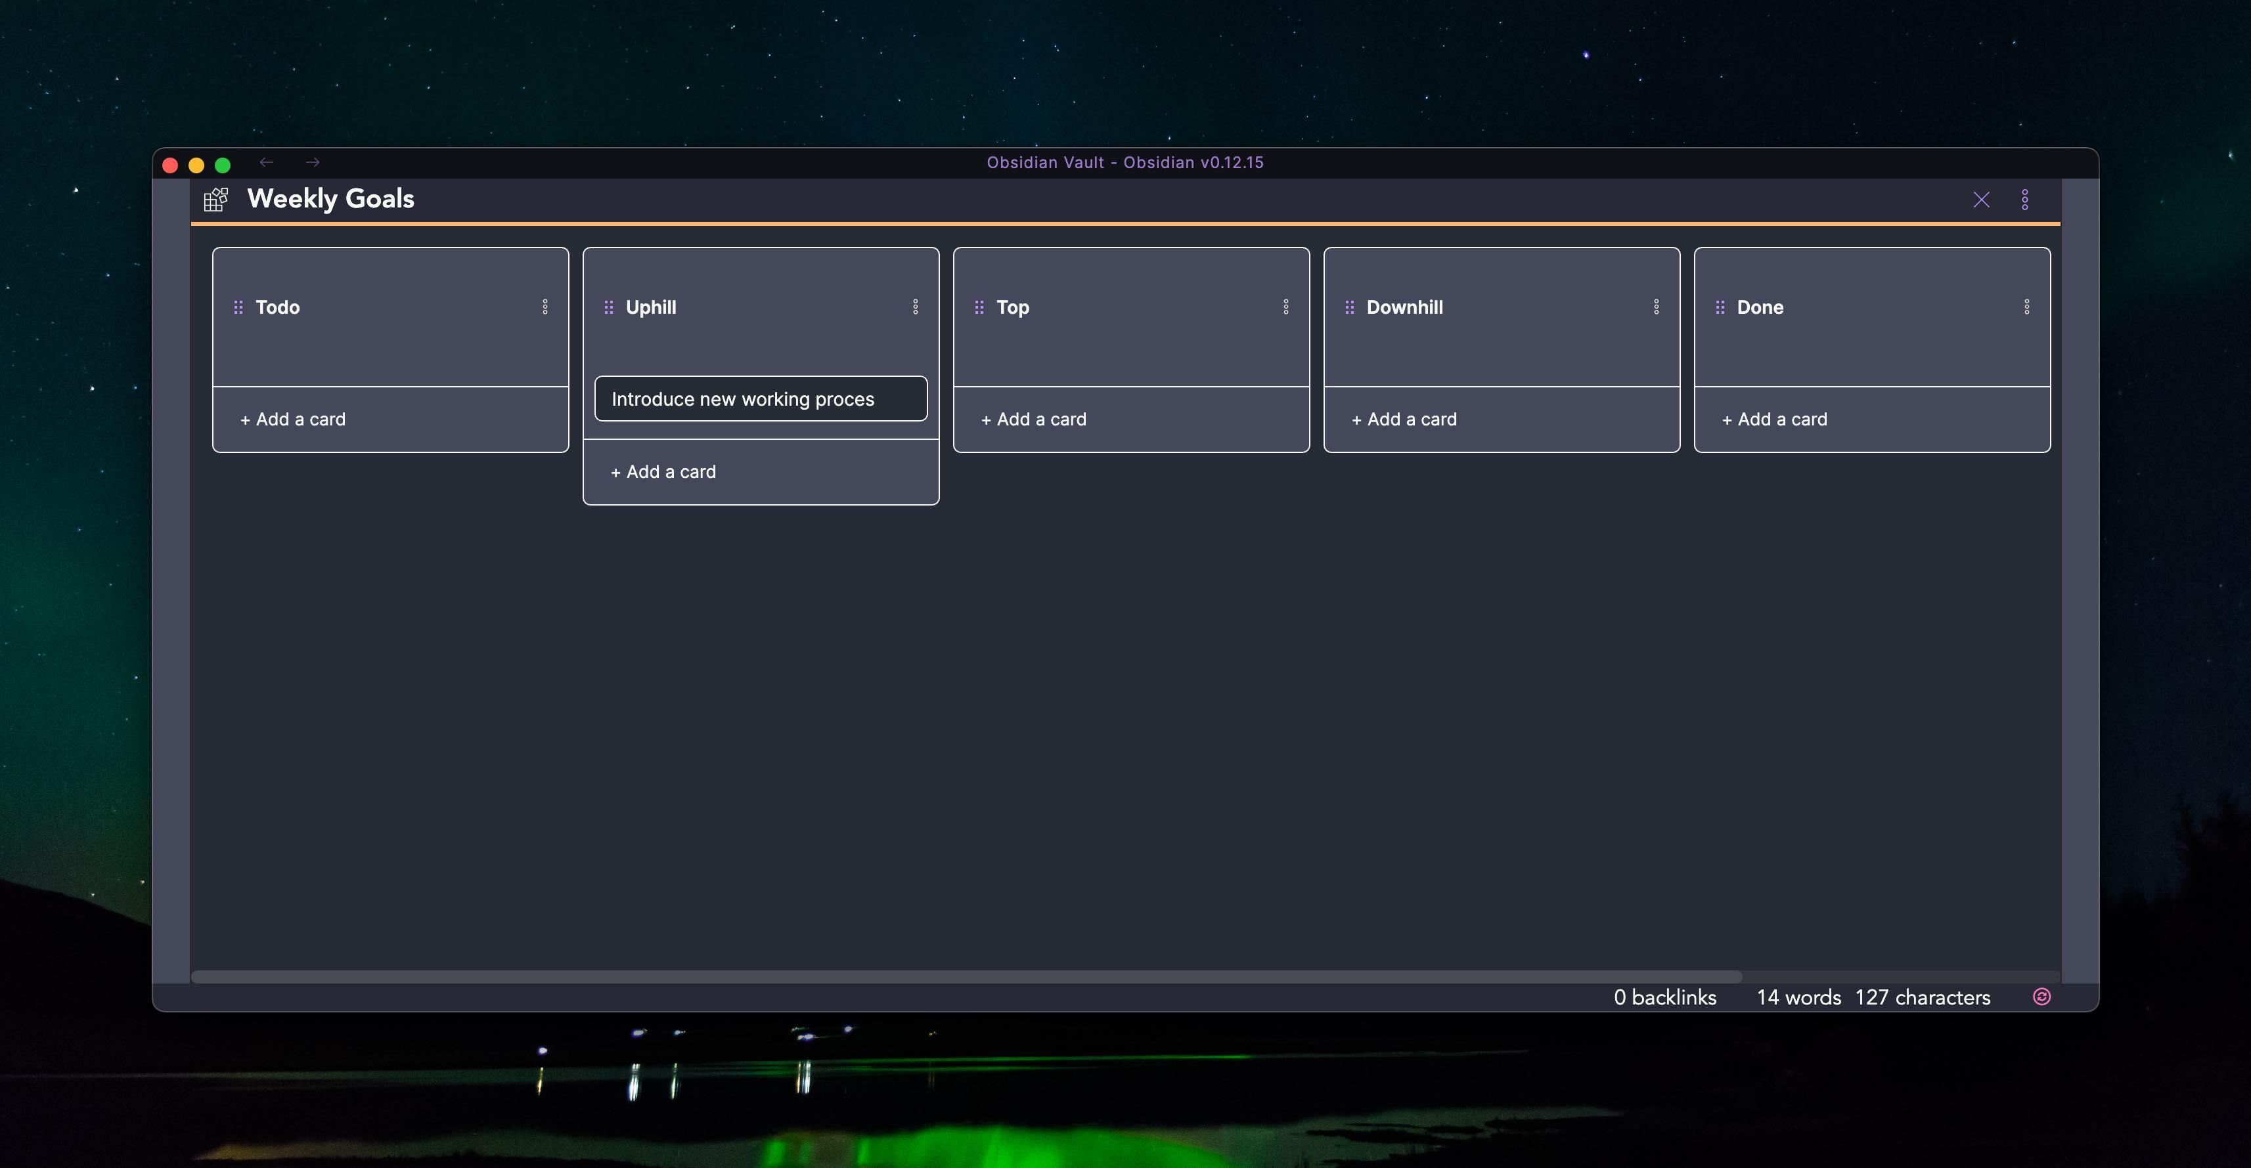The image size is (2251, 1168).
Task: Grab the Uphill lane drag handle
Action: tap(608, 307)
